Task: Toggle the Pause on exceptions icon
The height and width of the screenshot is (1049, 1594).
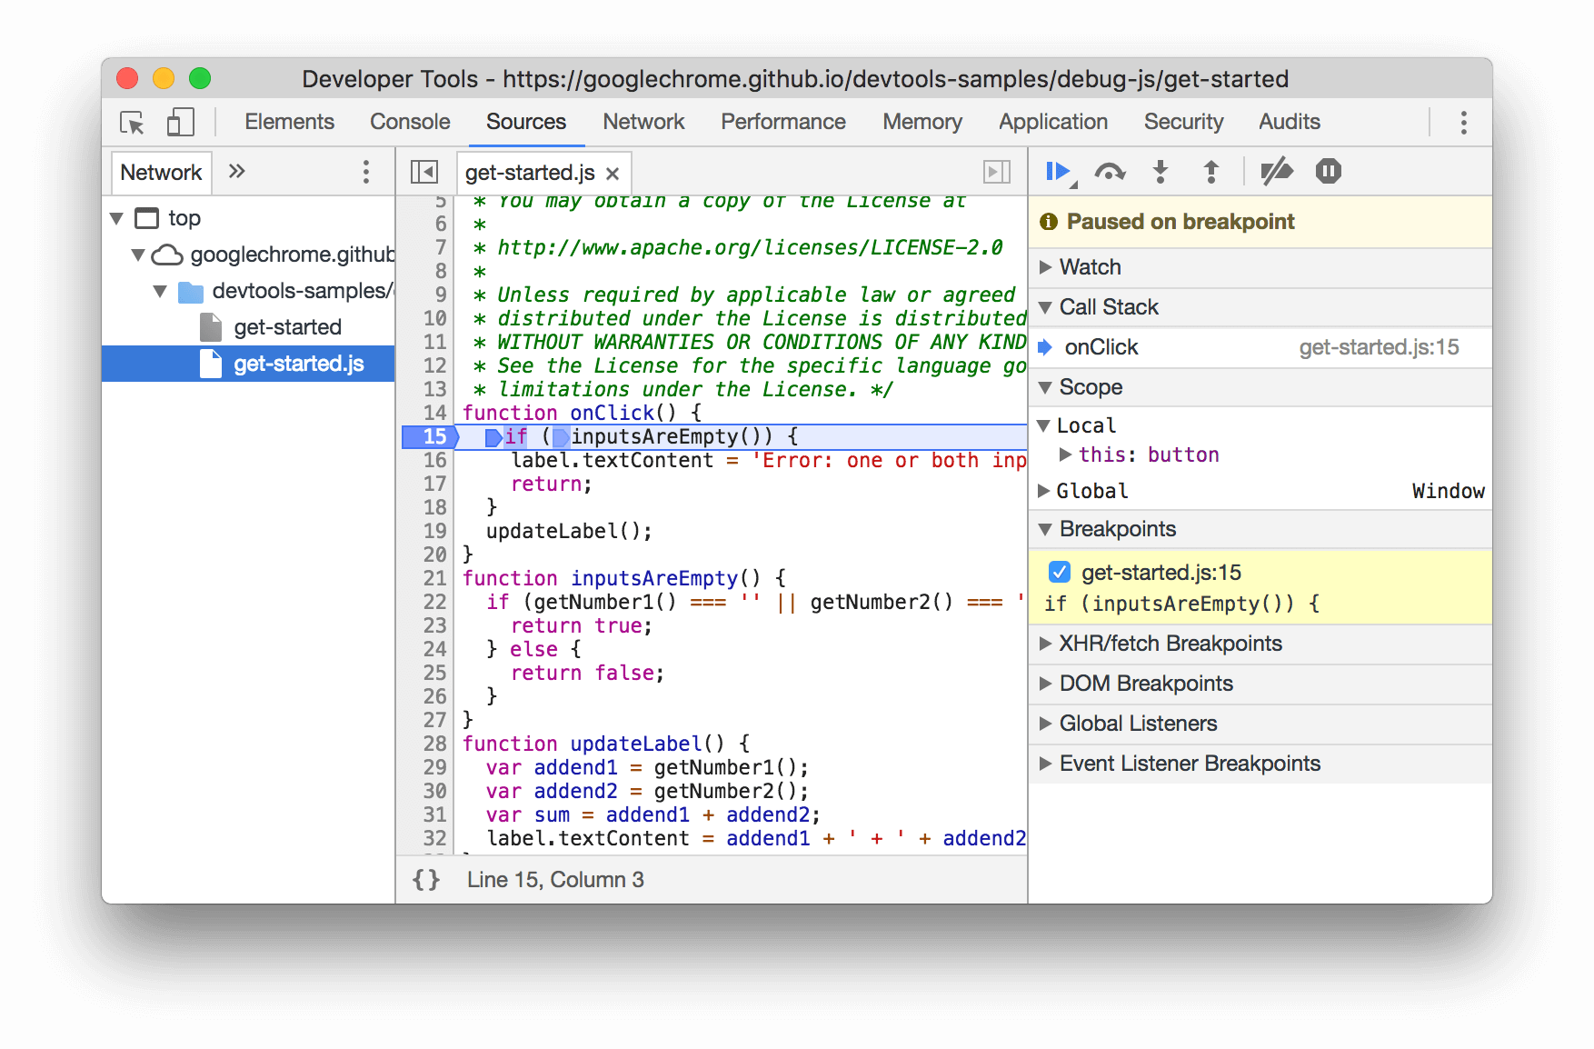Action: tap(1328, 171)
